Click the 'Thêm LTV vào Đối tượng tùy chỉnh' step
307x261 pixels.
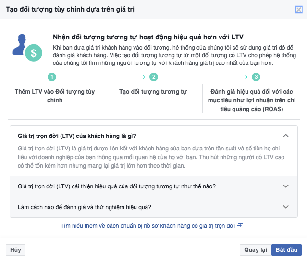(x=52, y=96)
